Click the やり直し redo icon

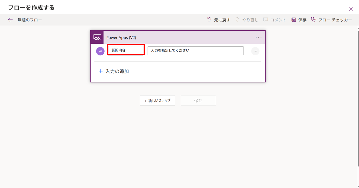click(237, 20)
